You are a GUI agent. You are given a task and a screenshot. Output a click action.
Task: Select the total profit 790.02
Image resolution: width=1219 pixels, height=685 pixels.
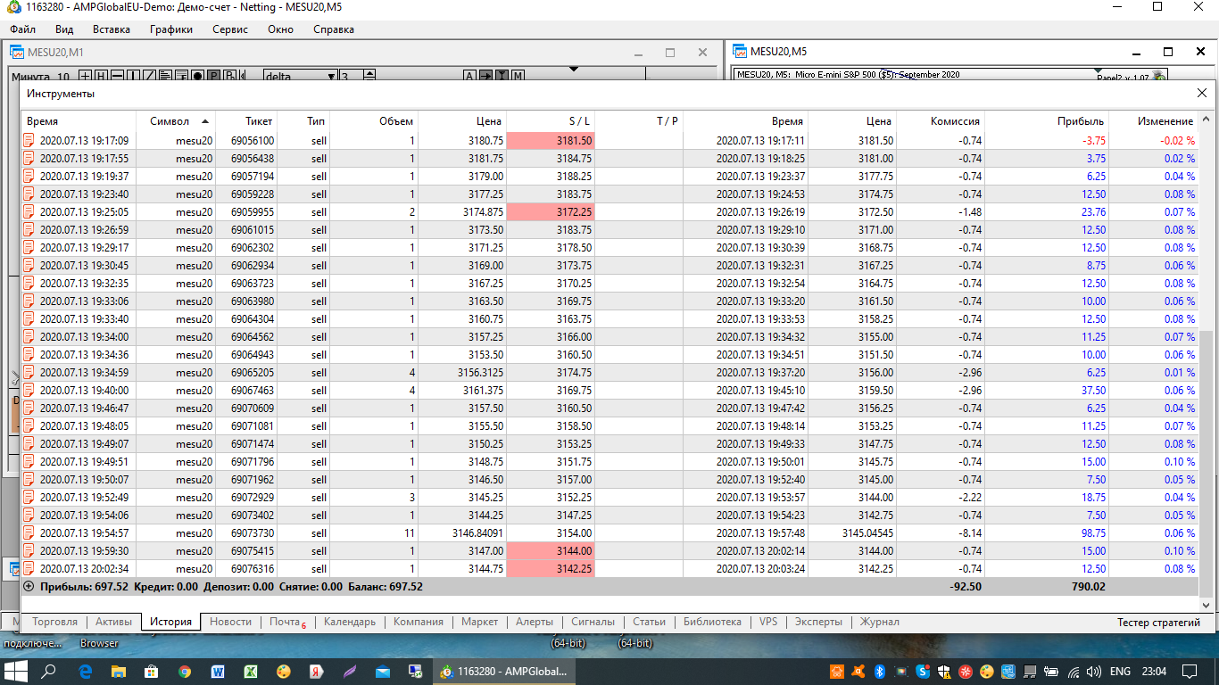1088,586
